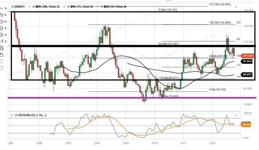Select the circled-zero annotation tool icon
The height and width of the screenshot is (150, 259).
click(x=2, y=35)
